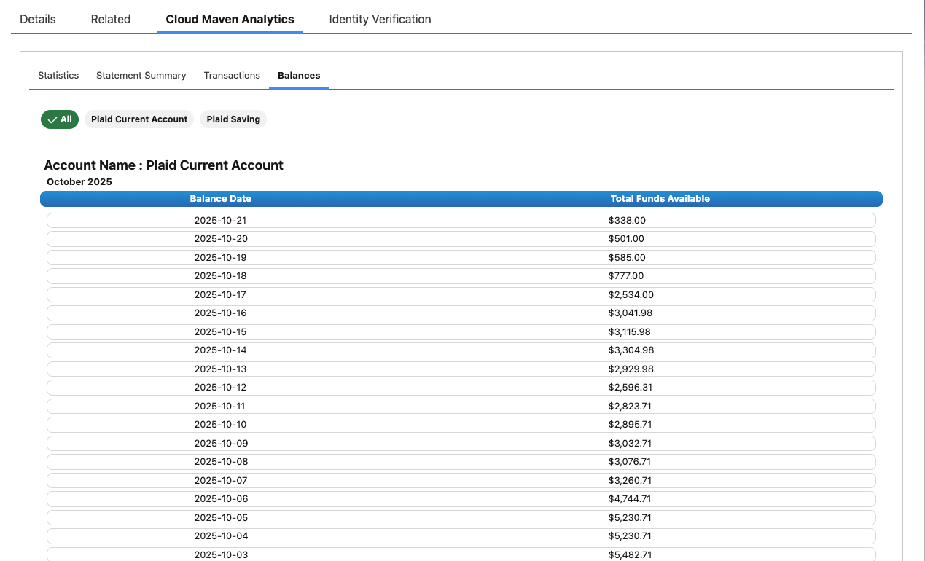Select the 2025-10-03 balance date cell
925x561 pixels.
point(220,555)
